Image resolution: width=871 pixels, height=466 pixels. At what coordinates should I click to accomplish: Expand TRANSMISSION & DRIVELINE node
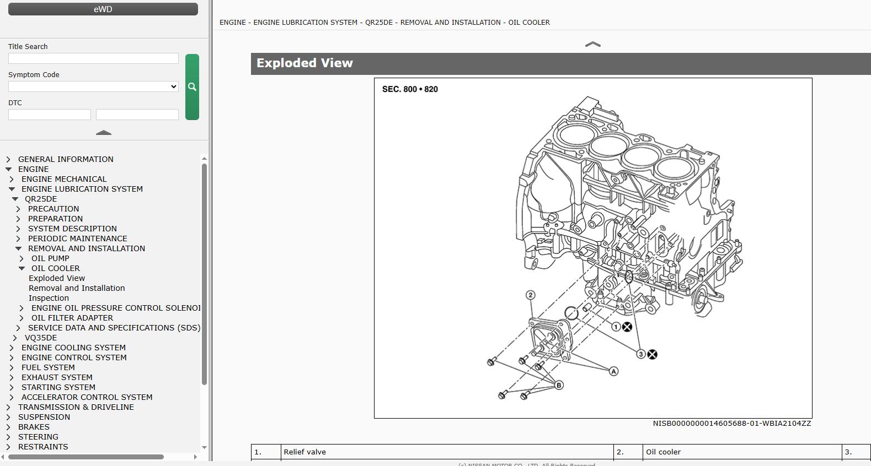pos(8,407)
